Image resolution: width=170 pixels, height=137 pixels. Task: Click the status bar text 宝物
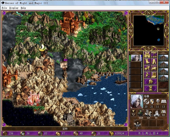tap(65, 129)
